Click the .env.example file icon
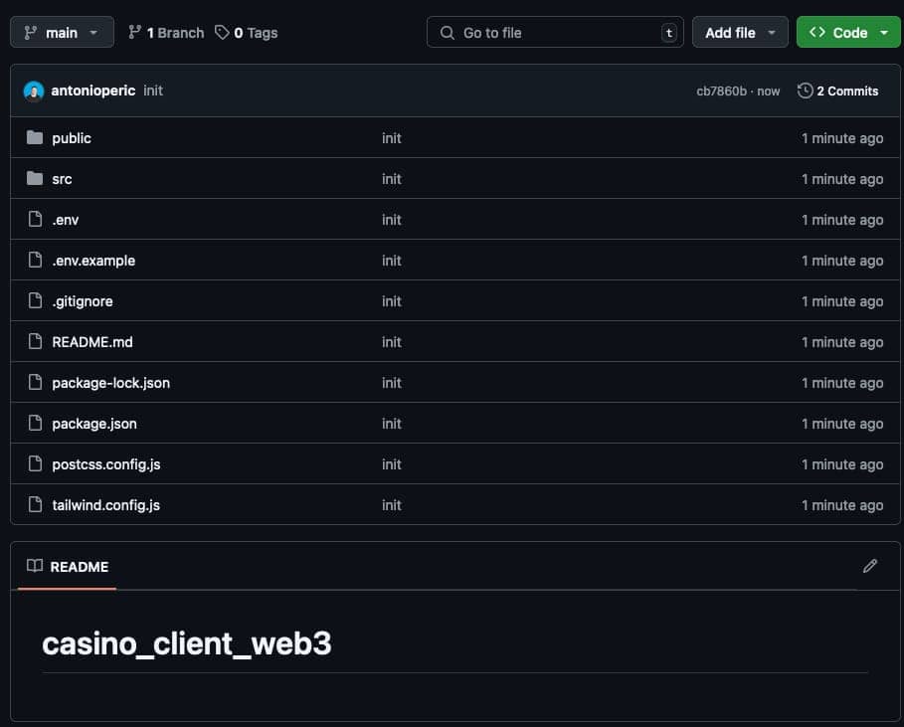Viewport: 904px width, 727px height. click(x=35, y=260)
